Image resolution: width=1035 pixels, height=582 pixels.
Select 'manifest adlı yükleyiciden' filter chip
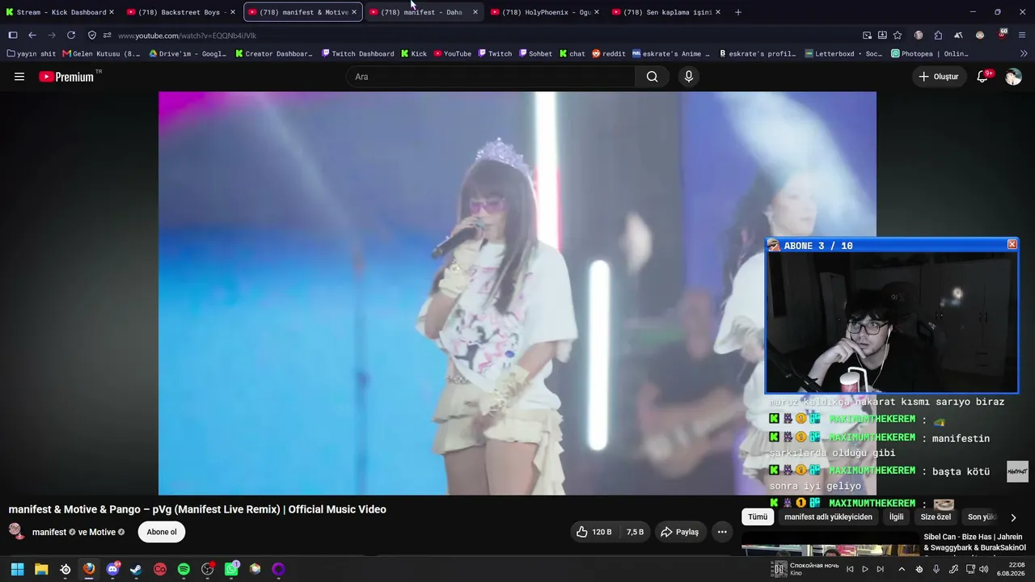click(828, 517)
